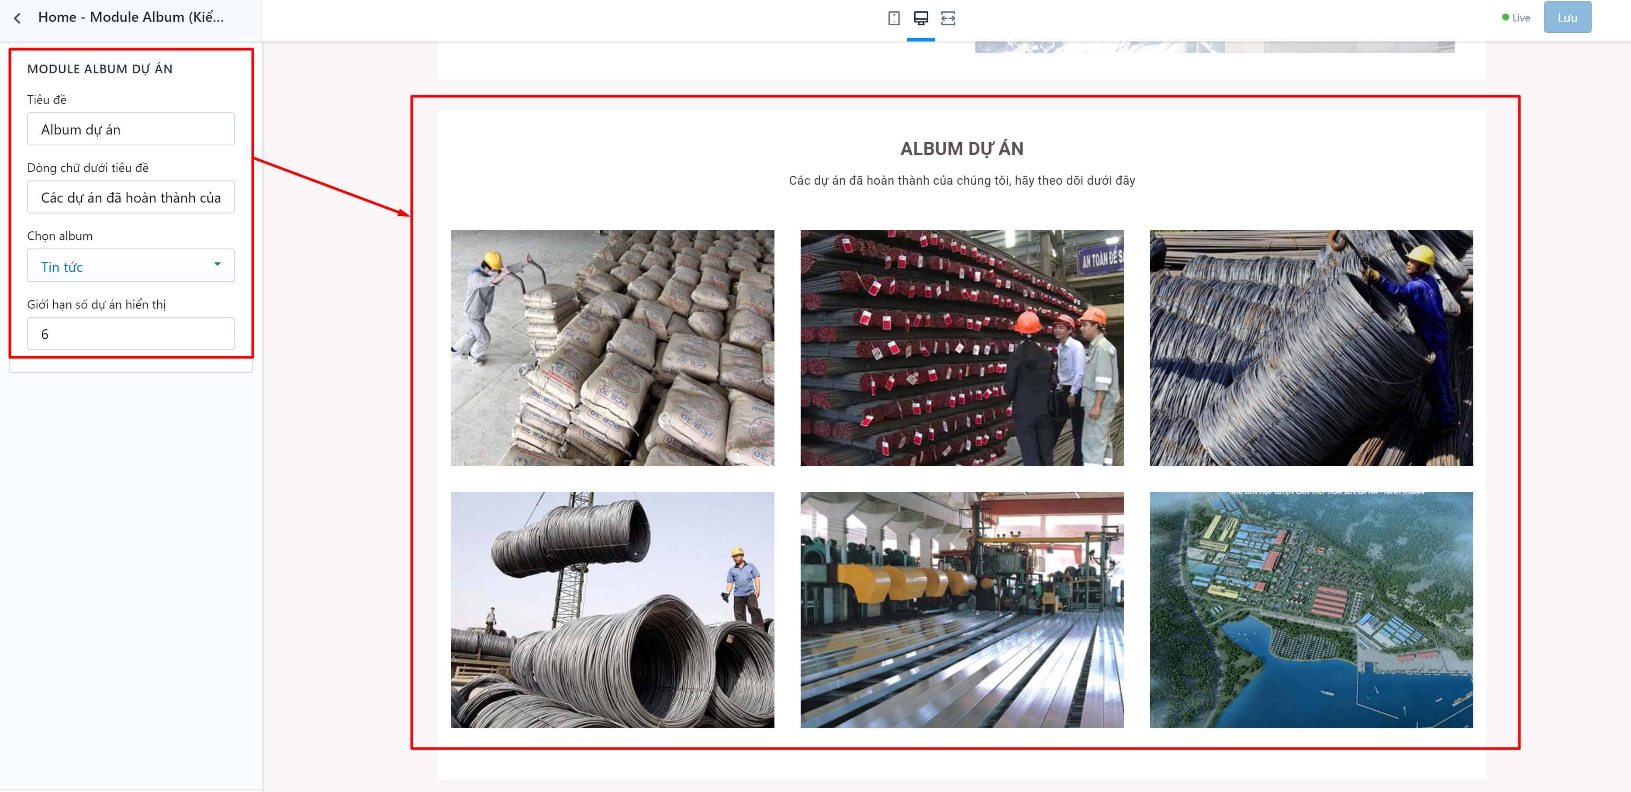Viewport: 1631px width, 792px height.
Task: Click the ALBUM DỰ ÁN preview heading
Action: point(962,149)
